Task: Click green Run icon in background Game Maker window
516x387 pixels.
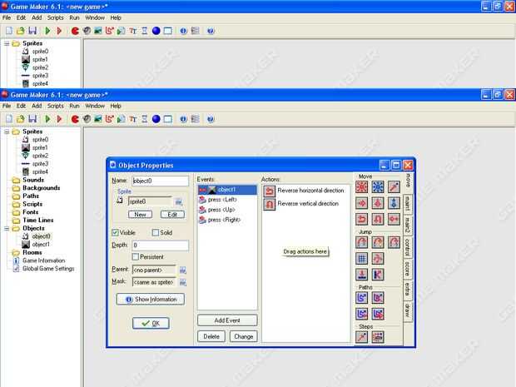Action: click(x=47, y=31)
